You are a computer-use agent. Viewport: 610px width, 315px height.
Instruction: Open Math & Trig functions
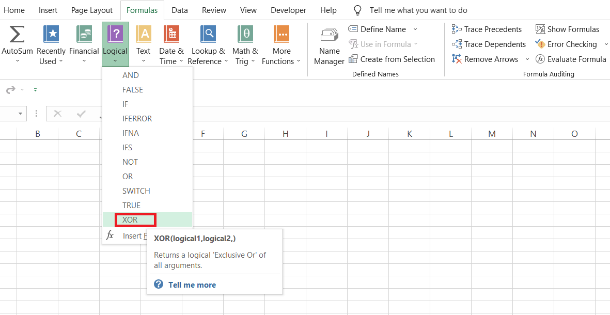(245, 35)
